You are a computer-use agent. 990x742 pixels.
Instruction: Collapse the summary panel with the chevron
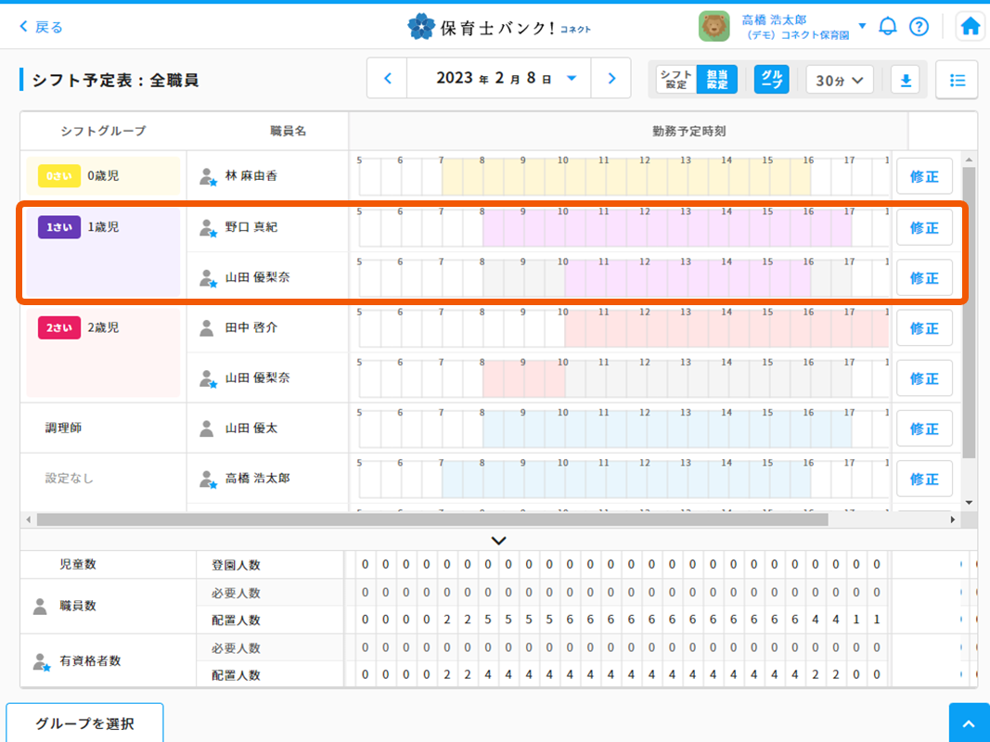point(498,540)
